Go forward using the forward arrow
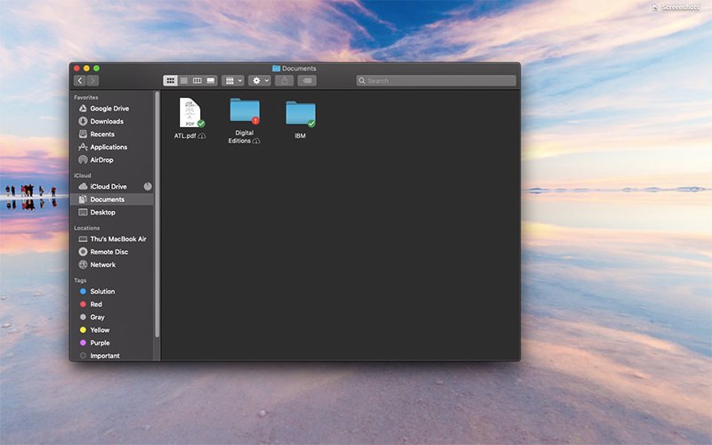The width and height of the screenshot is (712, 445). pos(92,80)
